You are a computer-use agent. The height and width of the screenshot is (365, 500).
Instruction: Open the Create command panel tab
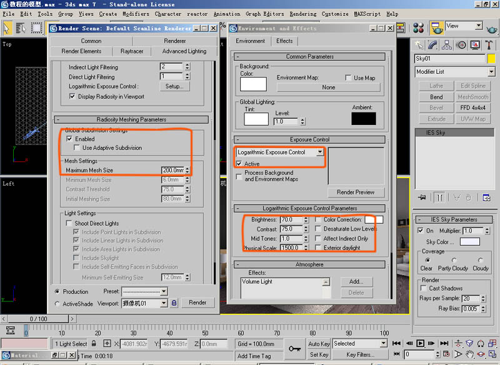click(x=419, y=45)
